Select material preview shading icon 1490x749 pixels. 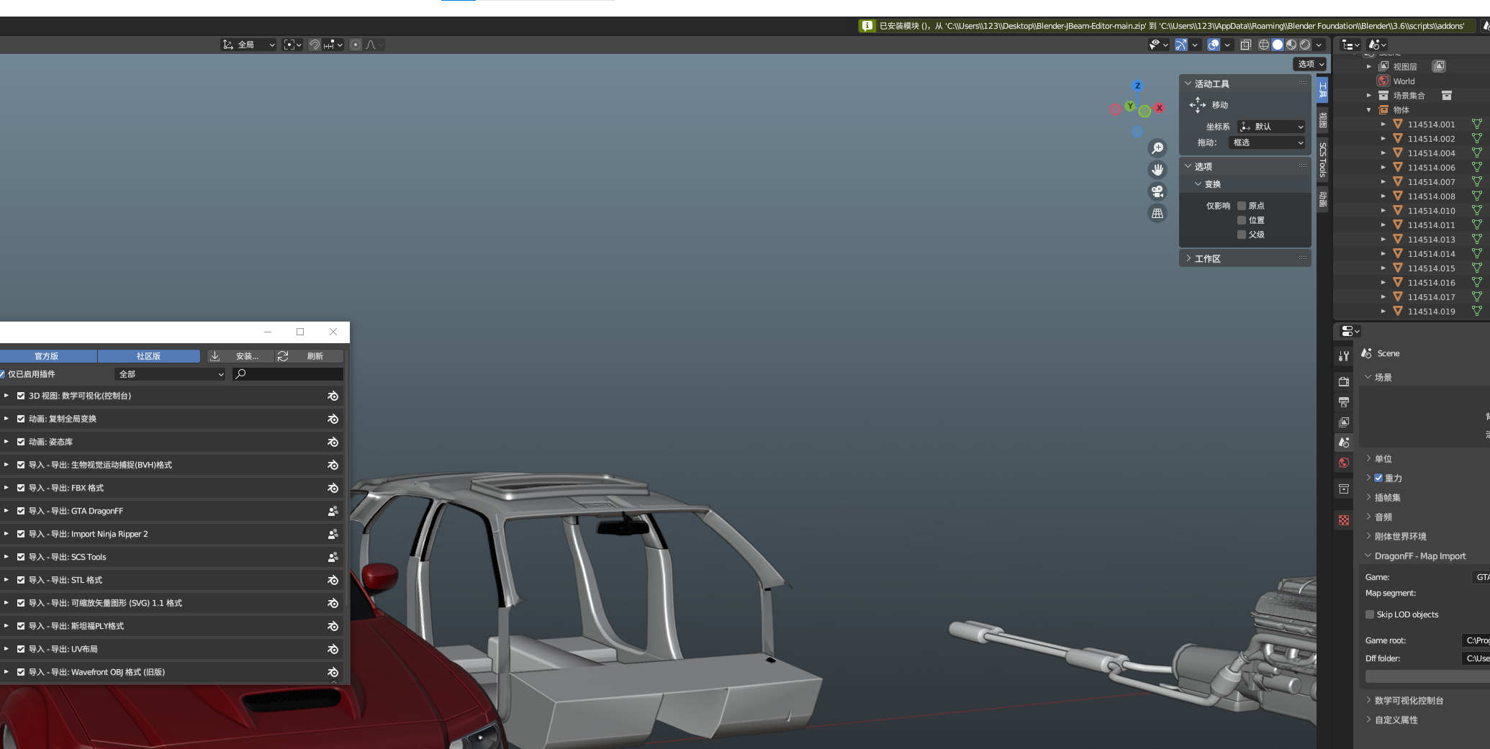[1291, 45]
